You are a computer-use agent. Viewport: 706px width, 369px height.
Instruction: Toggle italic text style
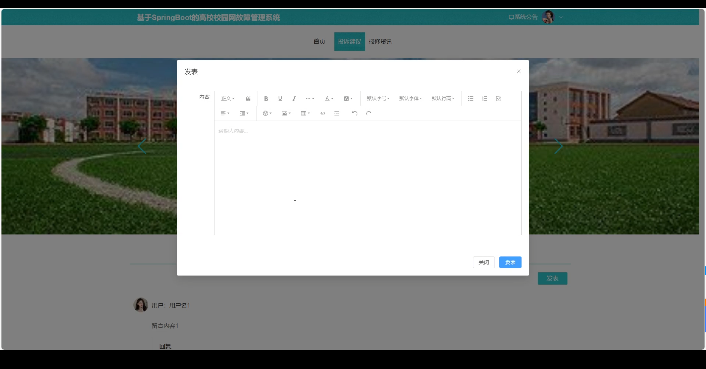294,99
